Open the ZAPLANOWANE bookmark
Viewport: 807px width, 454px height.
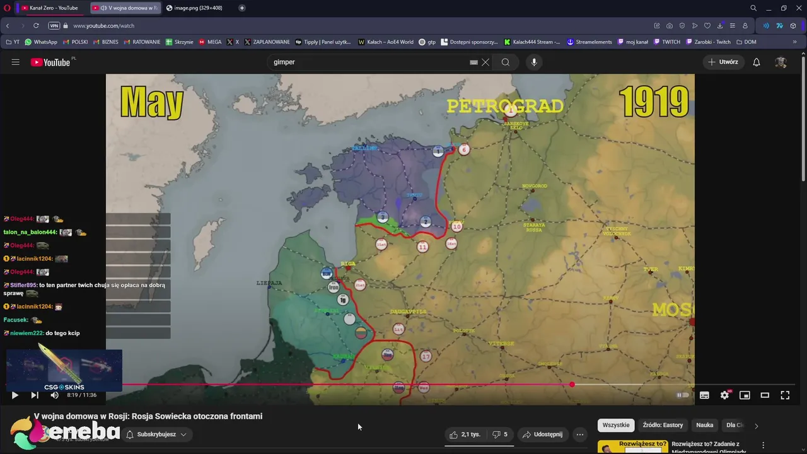click(x=267, y=42)
